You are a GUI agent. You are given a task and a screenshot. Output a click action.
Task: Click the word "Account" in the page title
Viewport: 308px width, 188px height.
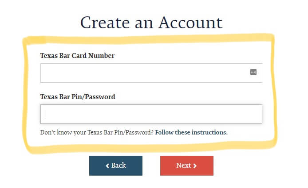190,23
